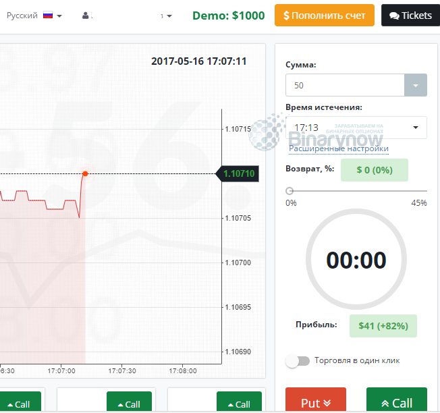Click the dollar icon in Пополнить счет
This screenshot has width=440, height=413.
(x=286, y=16)
